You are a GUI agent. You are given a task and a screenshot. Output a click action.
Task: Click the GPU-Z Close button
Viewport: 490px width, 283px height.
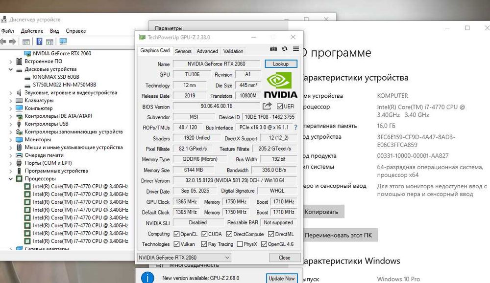(x=284, y=258)
